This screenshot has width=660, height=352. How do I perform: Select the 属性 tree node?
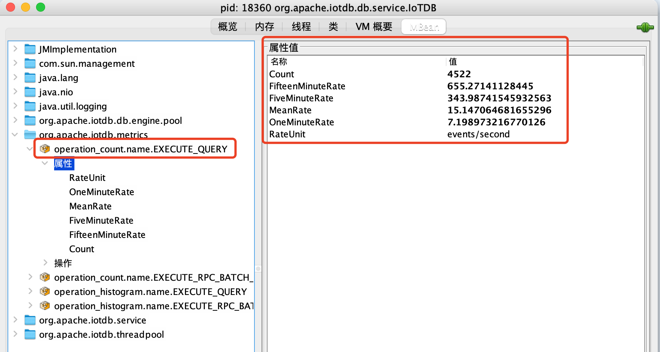pyautogui.click(x=64, y=164)
